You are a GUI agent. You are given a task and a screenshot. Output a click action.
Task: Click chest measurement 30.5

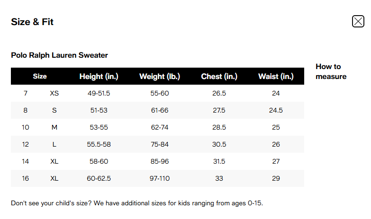(219, 144)
